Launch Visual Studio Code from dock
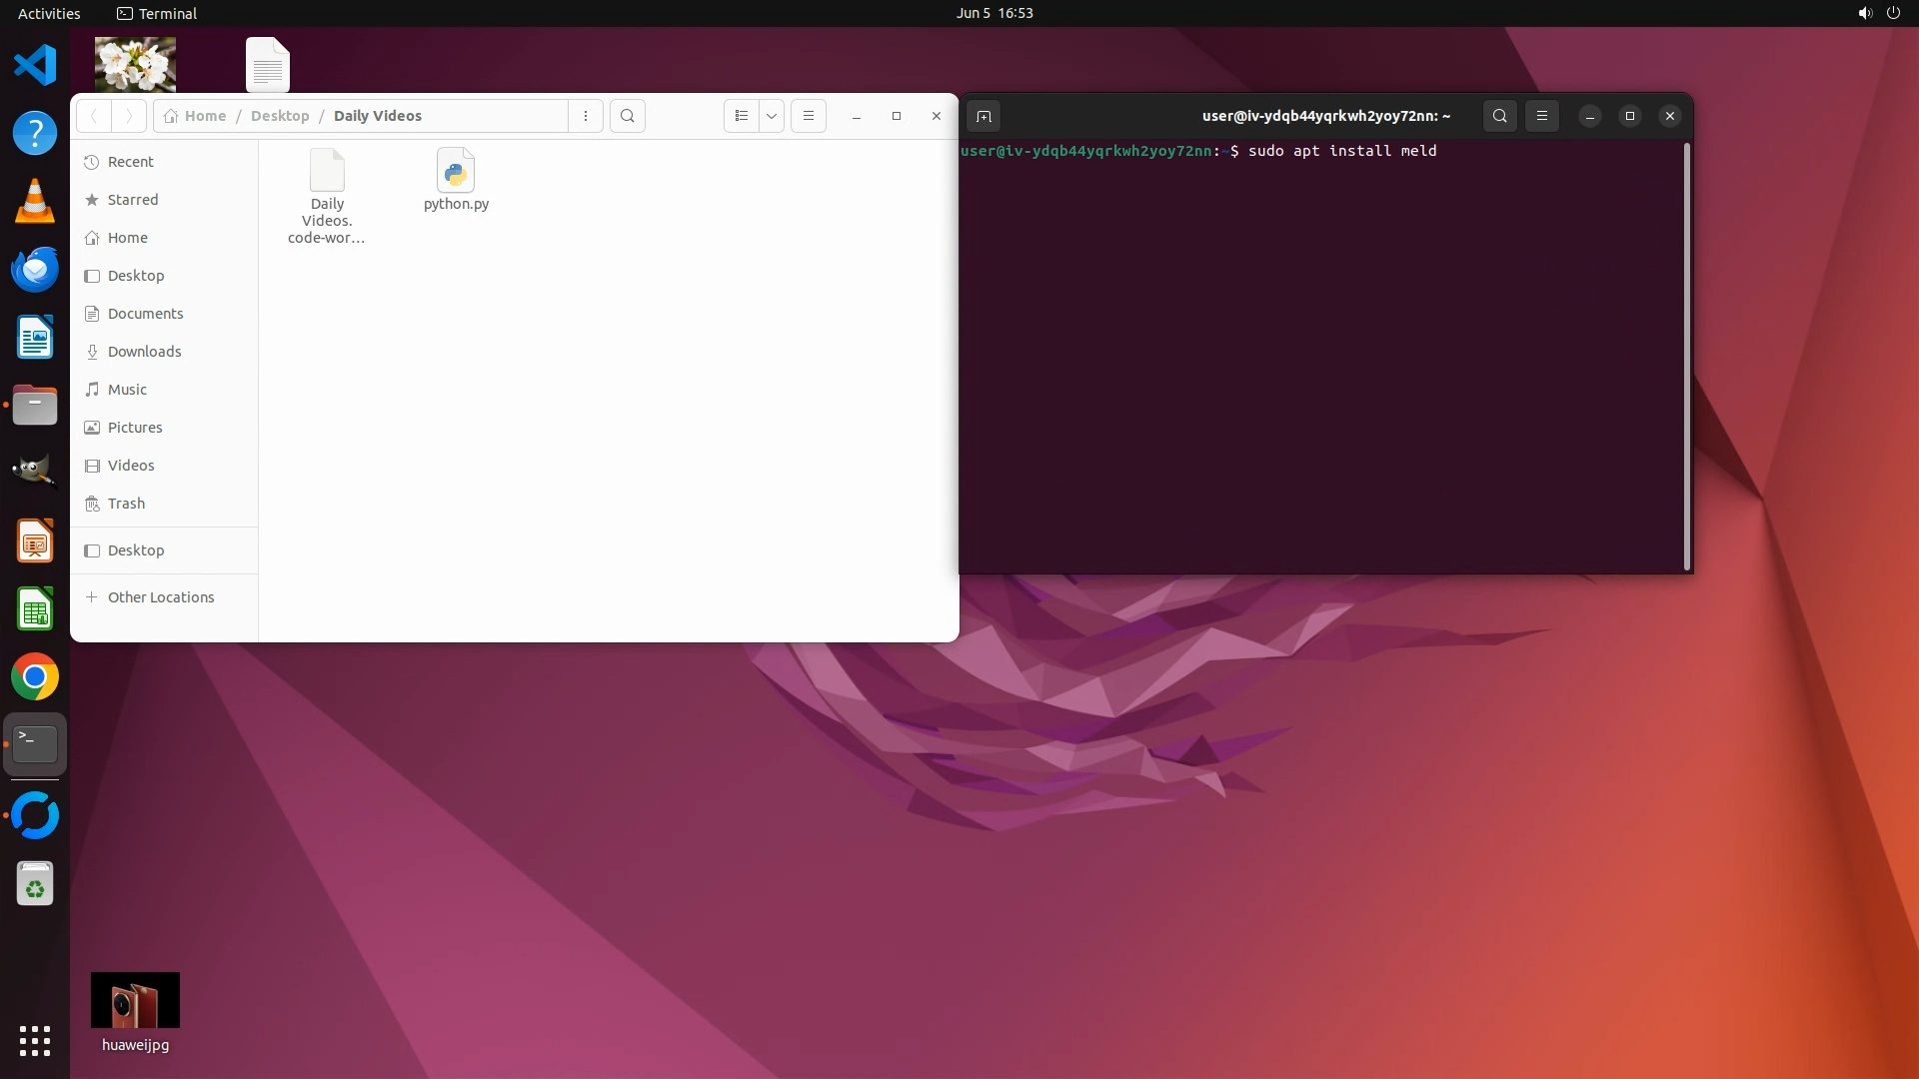This screenshot has height=1079, width=1919. pos(35,65)
